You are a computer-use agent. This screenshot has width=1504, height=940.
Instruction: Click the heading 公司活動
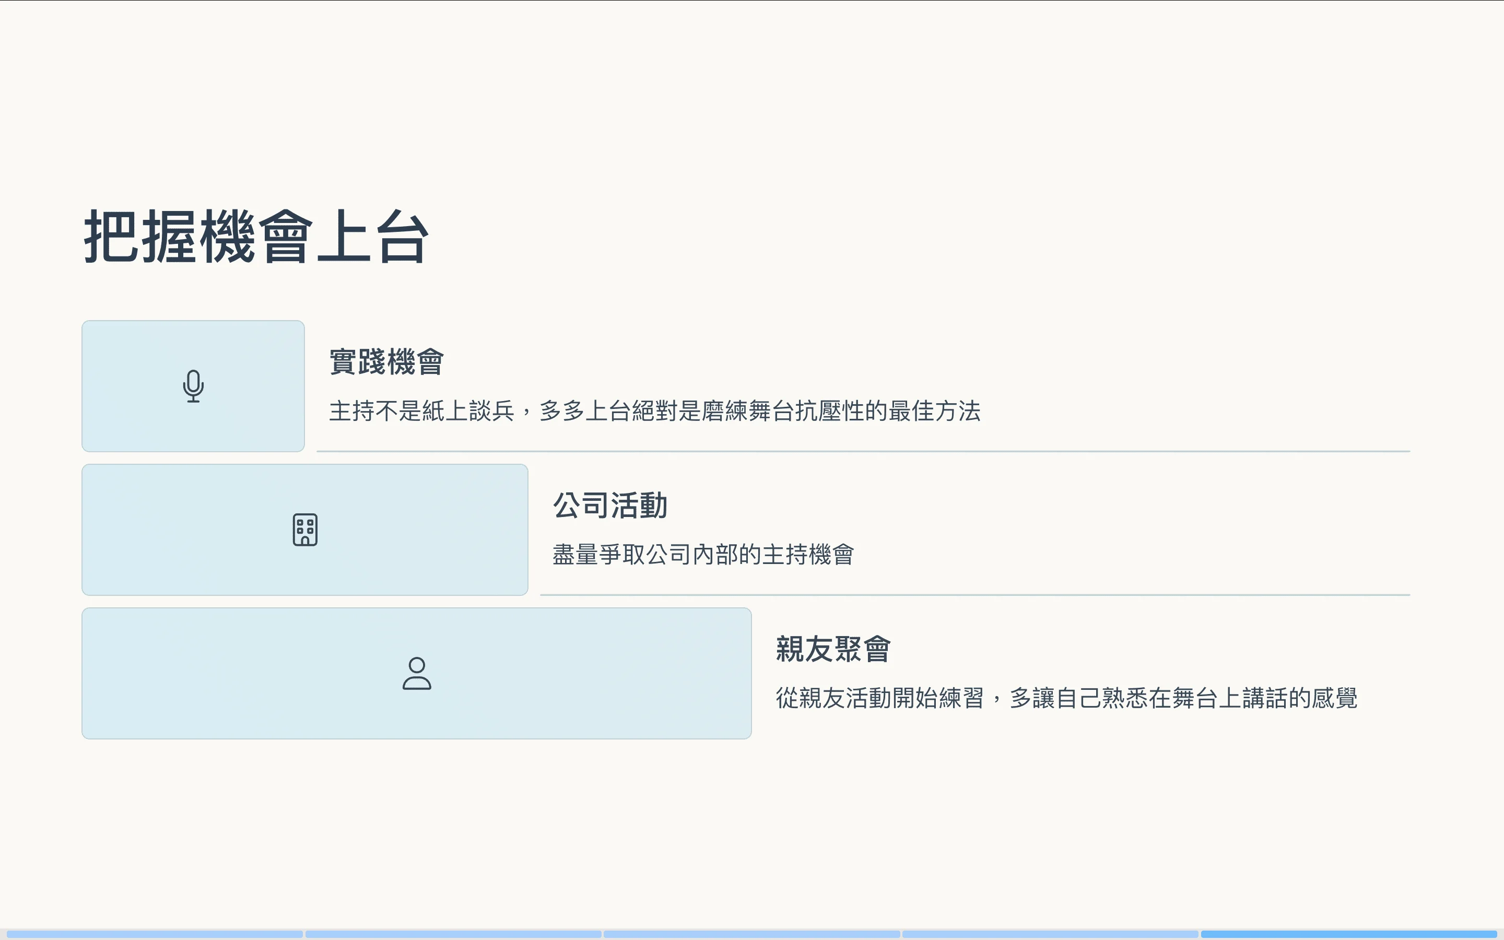(610, 506)
